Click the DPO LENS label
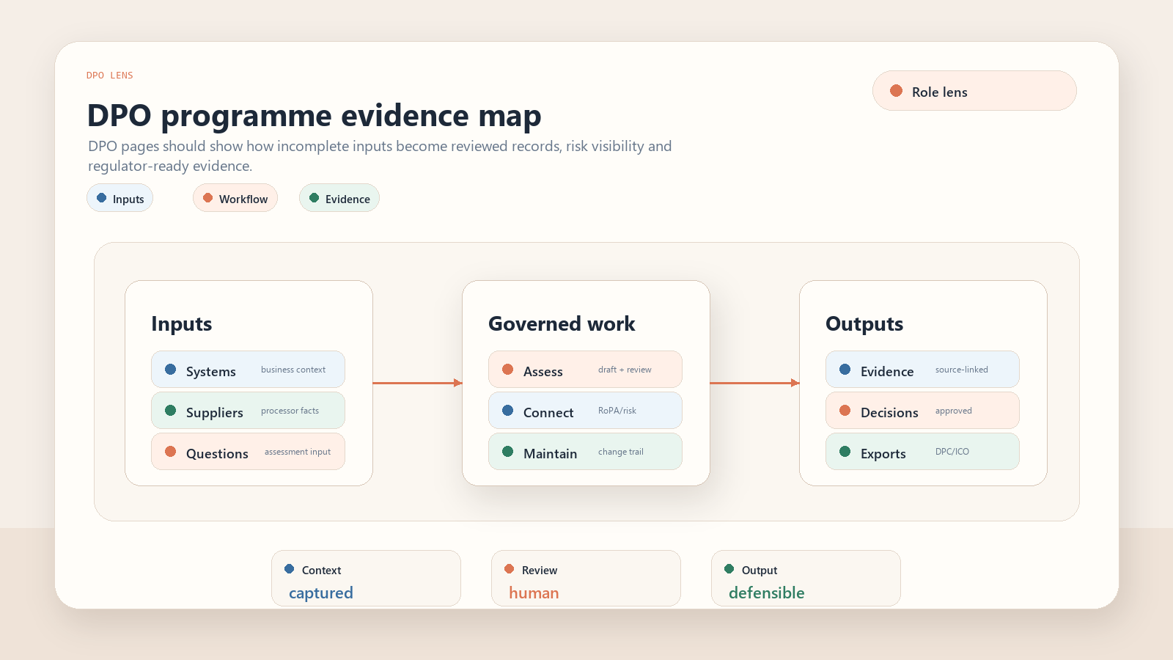The width and height of the screenshot is (1173, 660). tap(110, 76)
